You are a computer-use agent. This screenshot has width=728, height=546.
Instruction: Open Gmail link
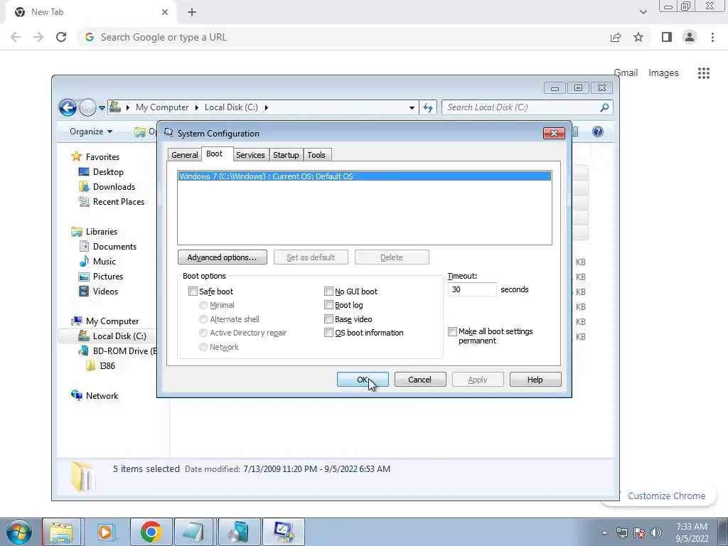click(x=626, y=73)
